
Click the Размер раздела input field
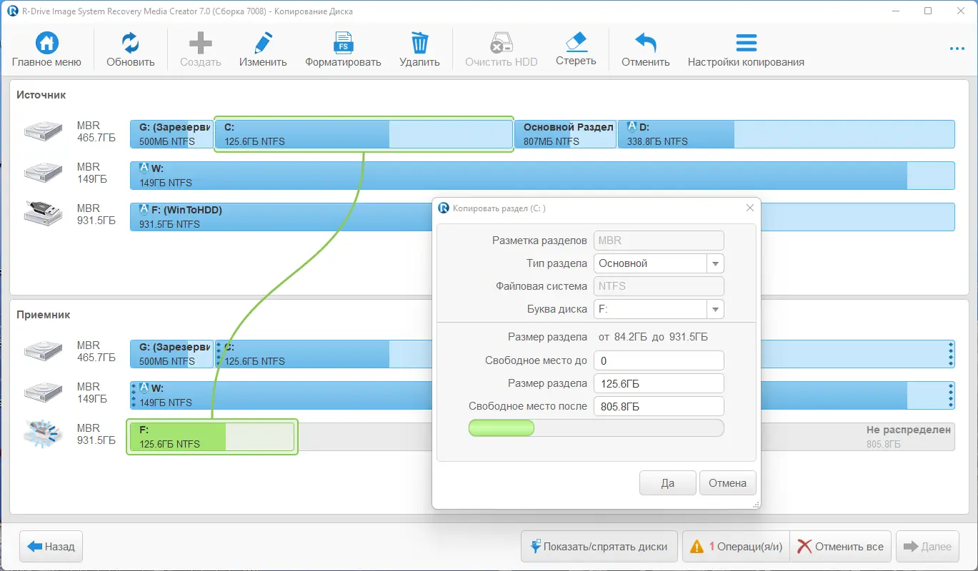[659, 383]
